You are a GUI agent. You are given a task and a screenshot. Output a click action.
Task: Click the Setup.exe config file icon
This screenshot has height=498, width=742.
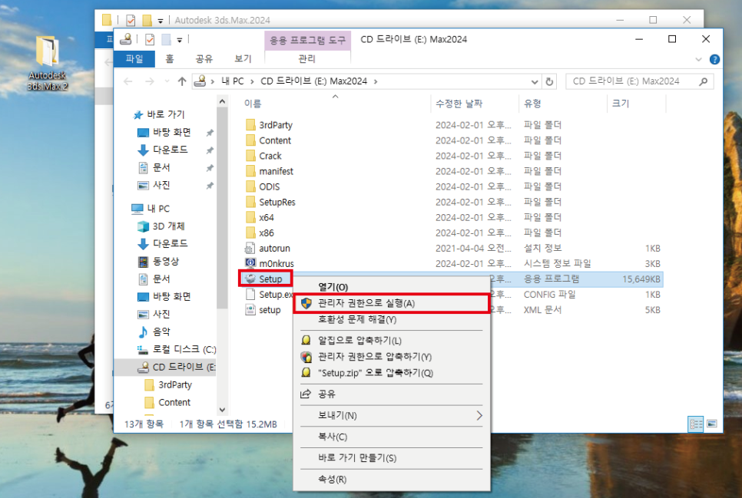(x=250, y=294)
